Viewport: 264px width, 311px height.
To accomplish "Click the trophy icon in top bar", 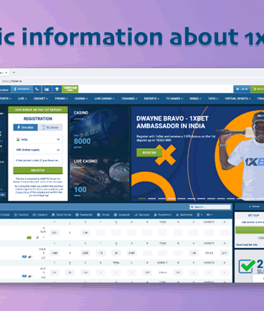I will (x=57, y=89).
